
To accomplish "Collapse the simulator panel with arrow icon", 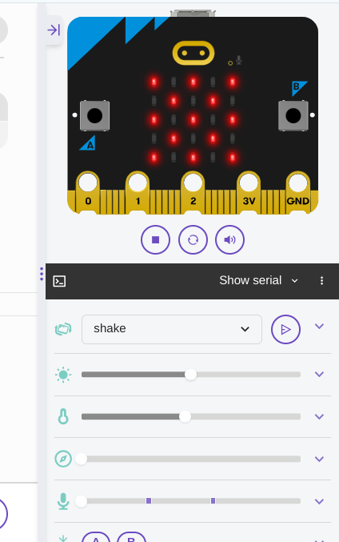I will click(54, 30).
